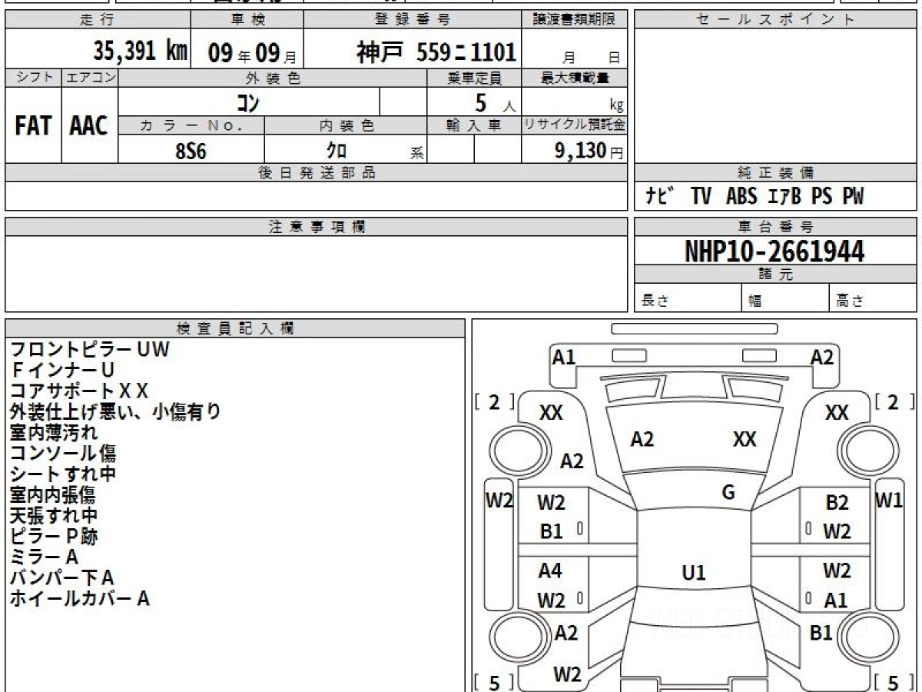
Task: Select the G mark on windshield
Action: [728, 493]
